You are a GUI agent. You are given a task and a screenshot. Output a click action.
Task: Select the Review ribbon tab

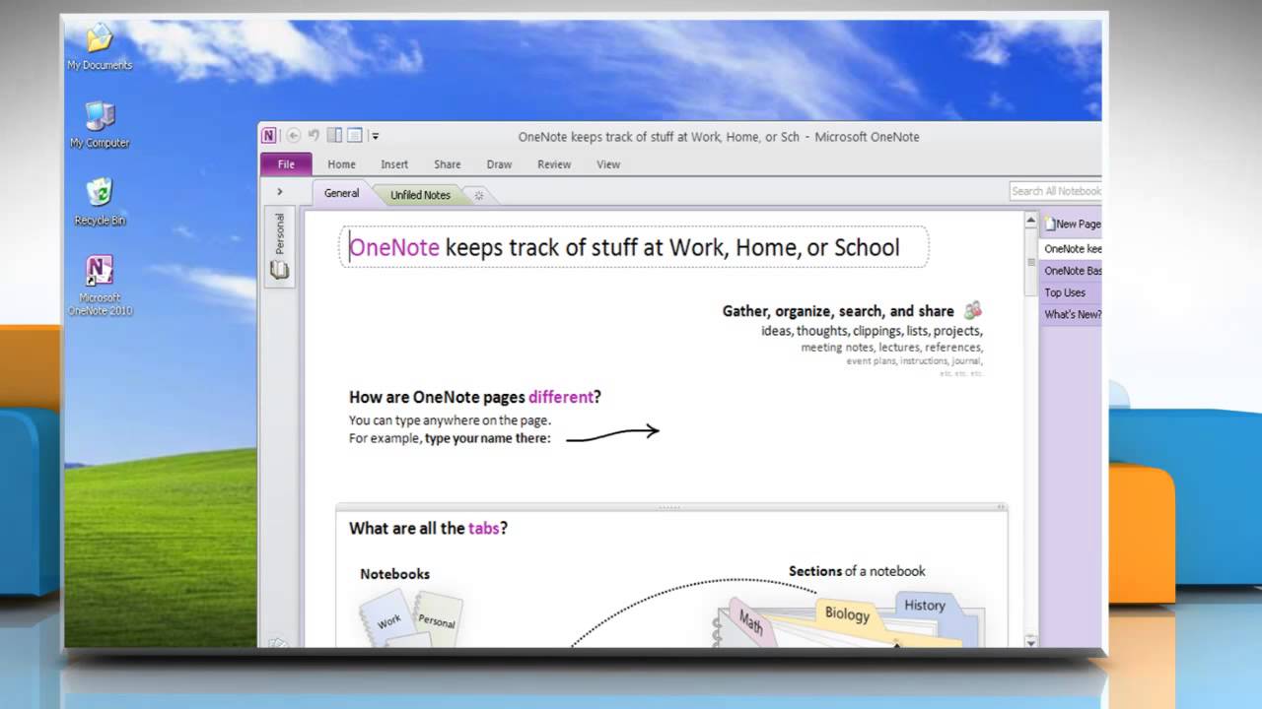[554, 164]
